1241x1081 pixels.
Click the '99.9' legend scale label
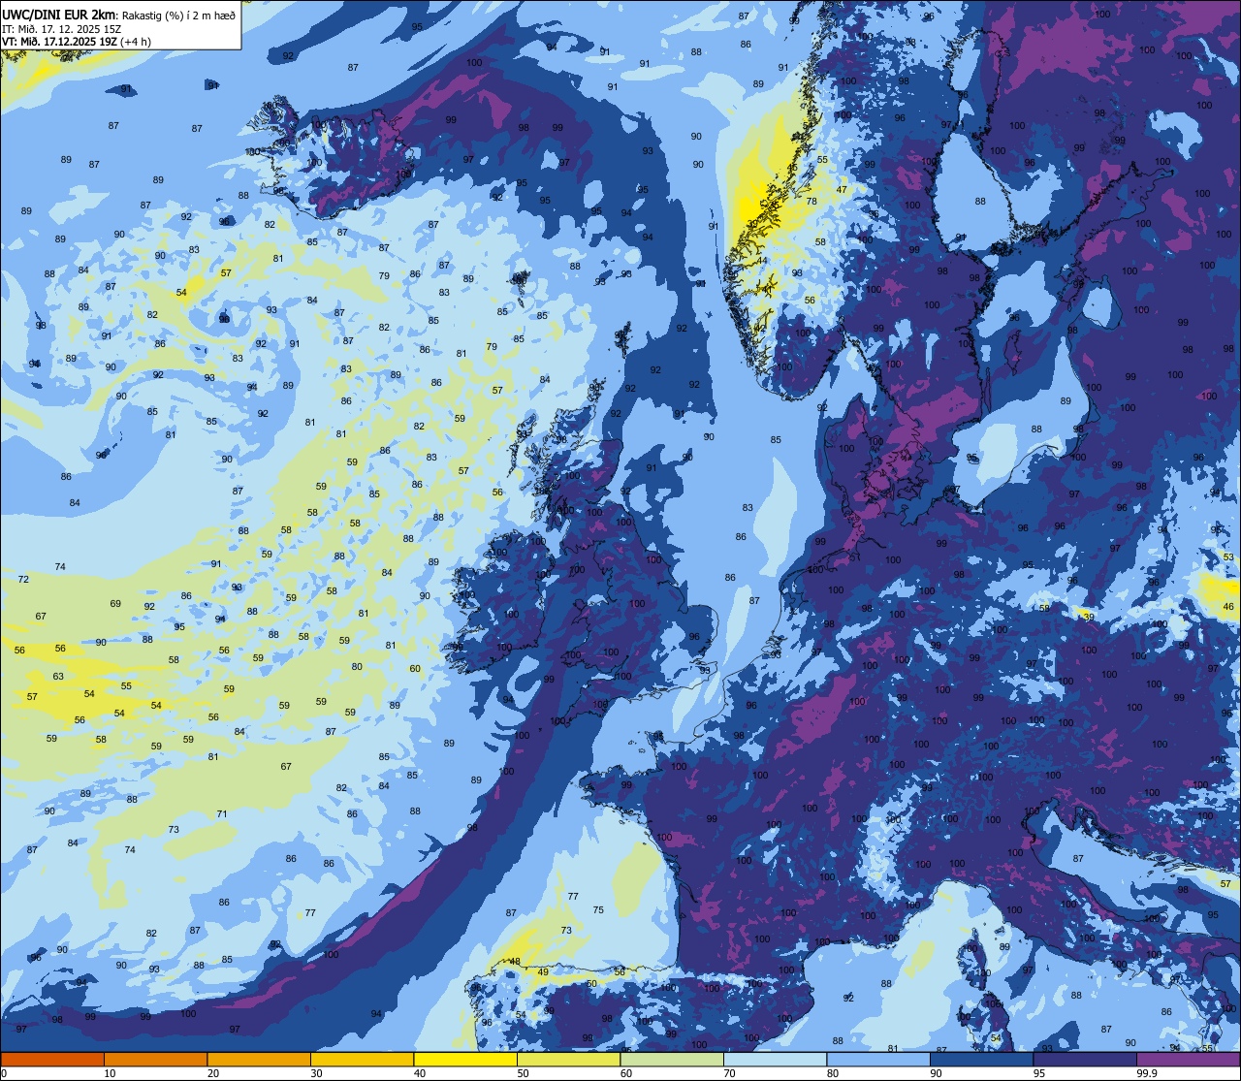pyautogui.click(x=1147, y=1073)
